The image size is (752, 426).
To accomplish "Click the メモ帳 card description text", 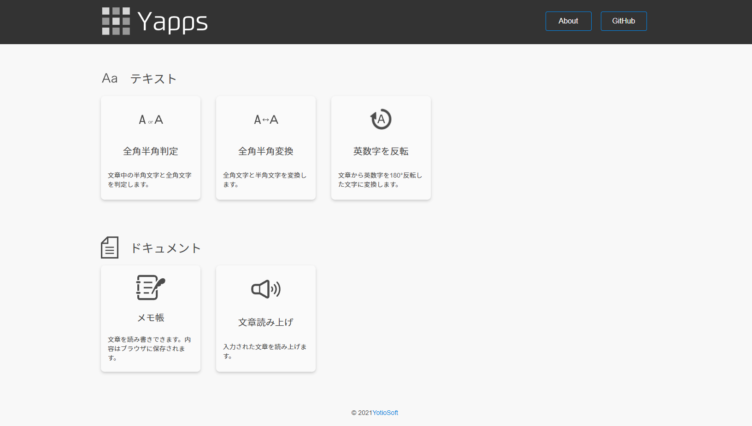I will 149,349.
